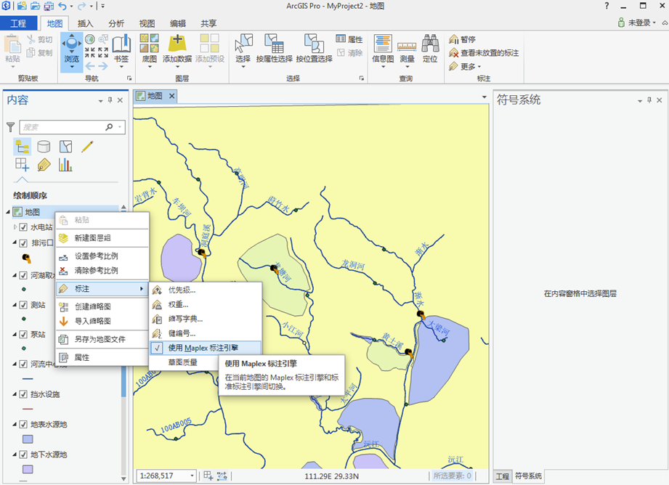
Task: Switch to list by charts icon
Action: tap(65, 164)
